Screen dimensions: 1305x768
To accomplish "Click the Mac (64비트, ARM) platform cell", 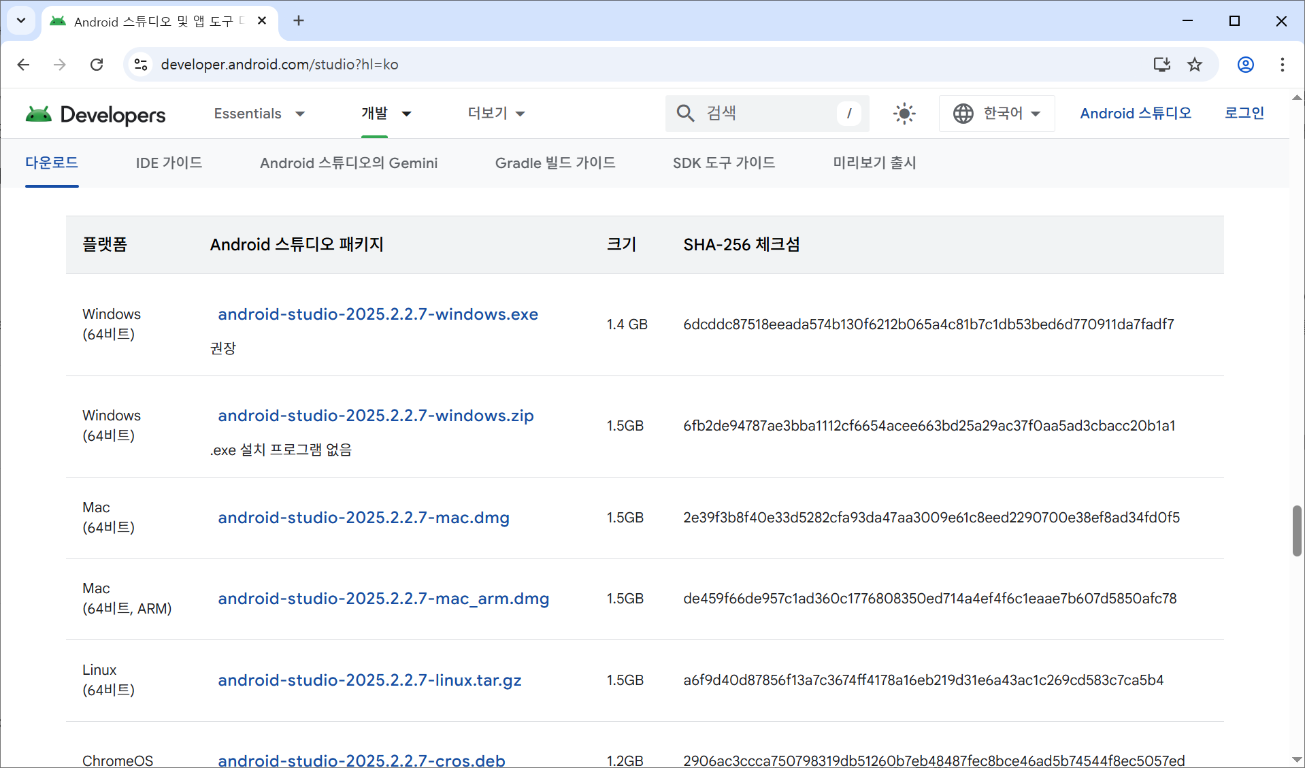I will coord(127,599).
